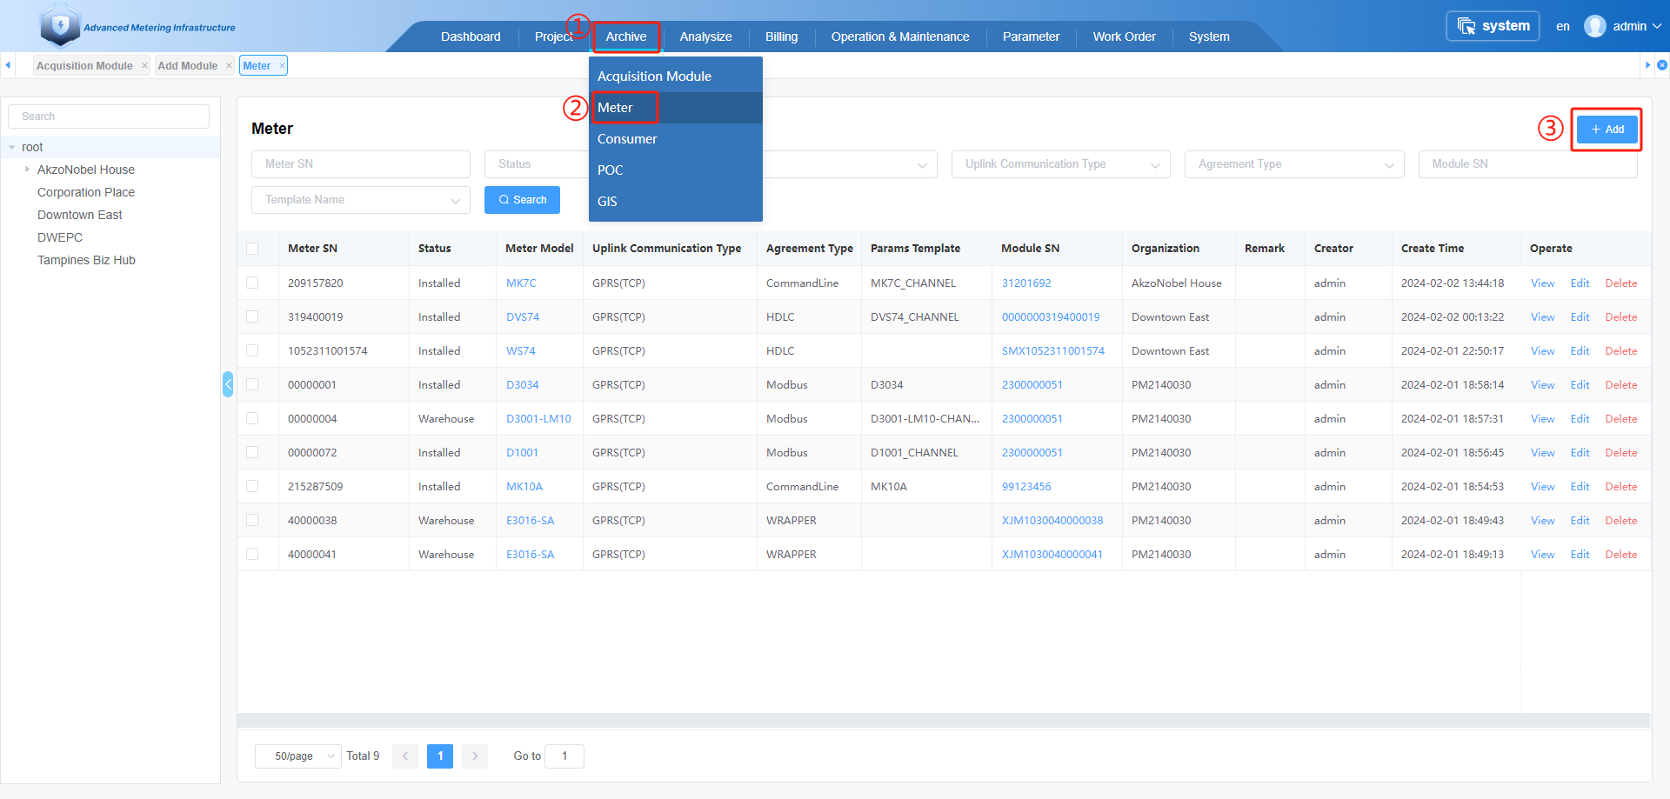This screenshot has width=1670, height=799.
Task: Open the D3001-LM10 model link
Action: (x=538, y=418)
